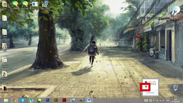183x103 pixels.
Task: Select the Reflector64 desktop icon
Action: (x=45, y=5)
